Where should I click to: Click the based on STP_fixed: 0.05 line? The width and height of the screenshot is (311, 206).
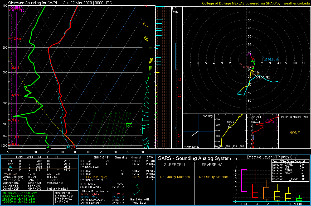coord(288,179)
